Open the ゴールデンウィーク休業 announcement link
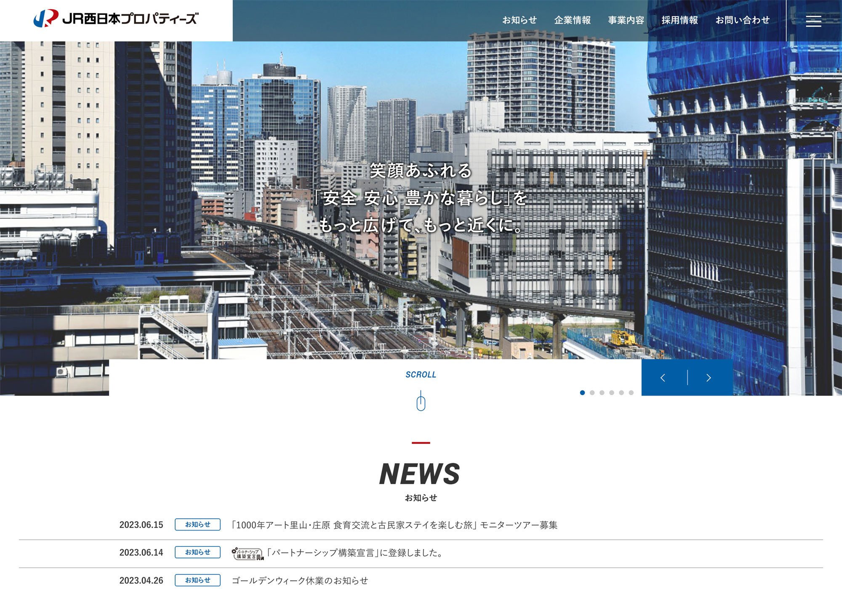 pos(299,581)
